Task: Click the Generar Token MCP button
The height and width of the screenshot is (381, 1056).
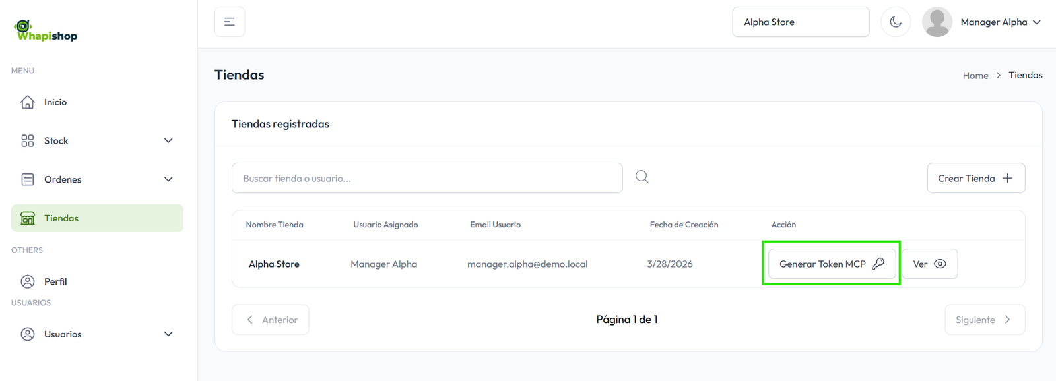Action: coord(822,264)
